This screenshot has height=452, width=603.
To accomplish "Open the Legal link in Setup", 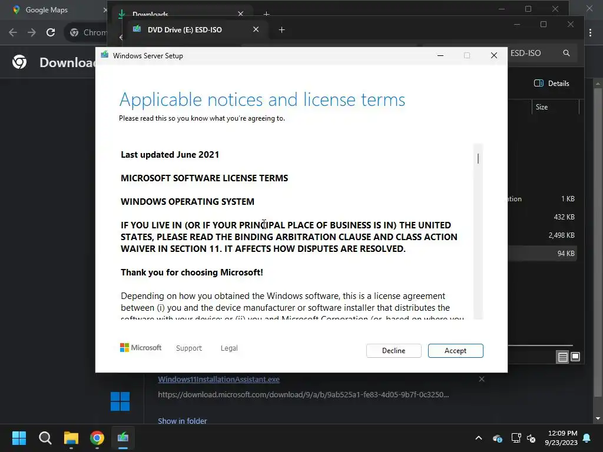I will tap(229, 348).
